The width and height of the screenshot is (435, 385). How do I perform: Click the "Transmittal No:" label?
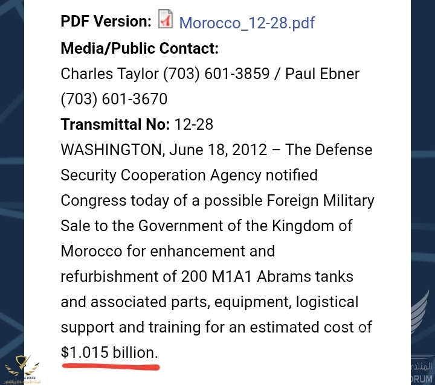pos(115,124)
